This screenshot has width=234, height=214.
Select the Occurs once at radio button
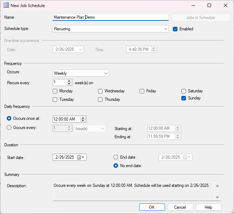coord(9,118)
